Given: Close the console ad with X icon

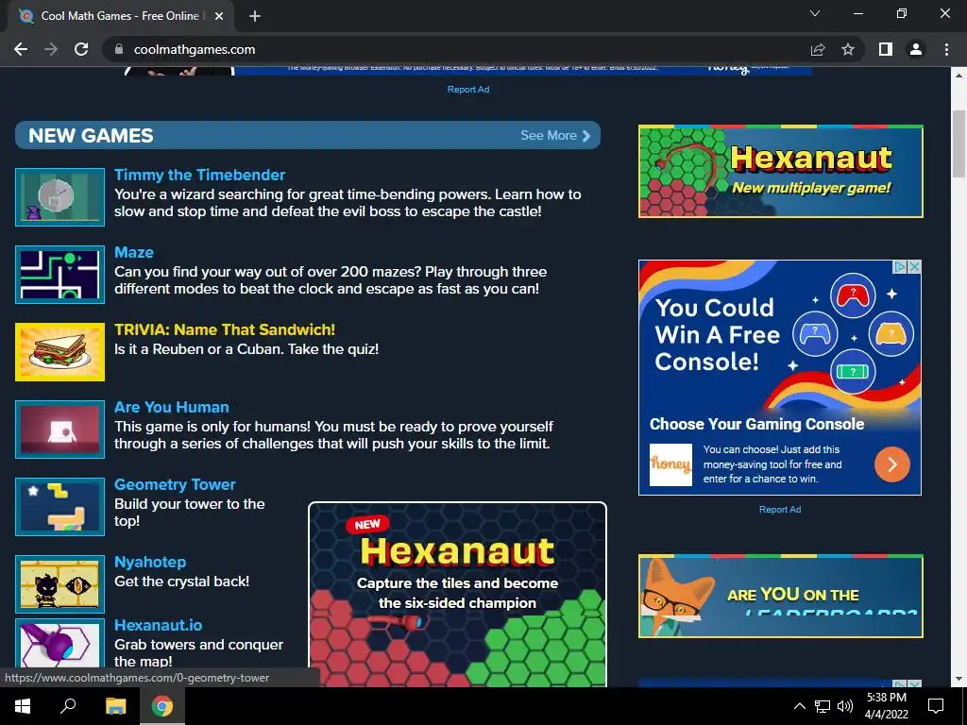Looking at the screenshot, I should pos(914,267).
